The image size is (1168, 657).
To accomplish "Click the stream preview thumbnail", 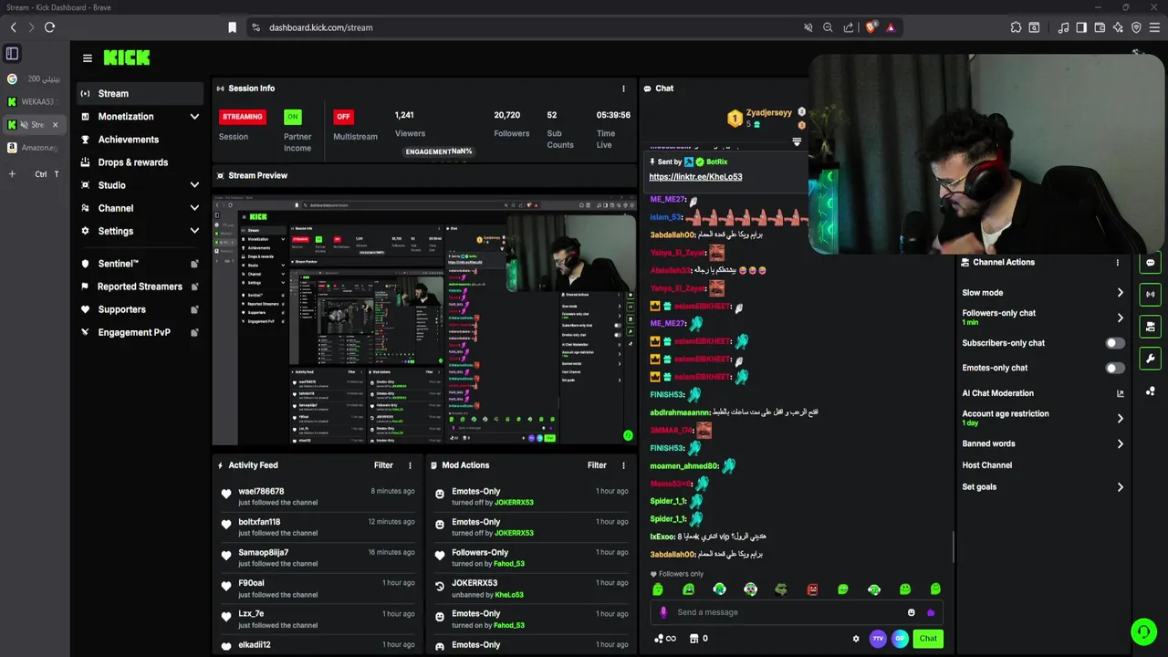I will click(x=424, y=319).
